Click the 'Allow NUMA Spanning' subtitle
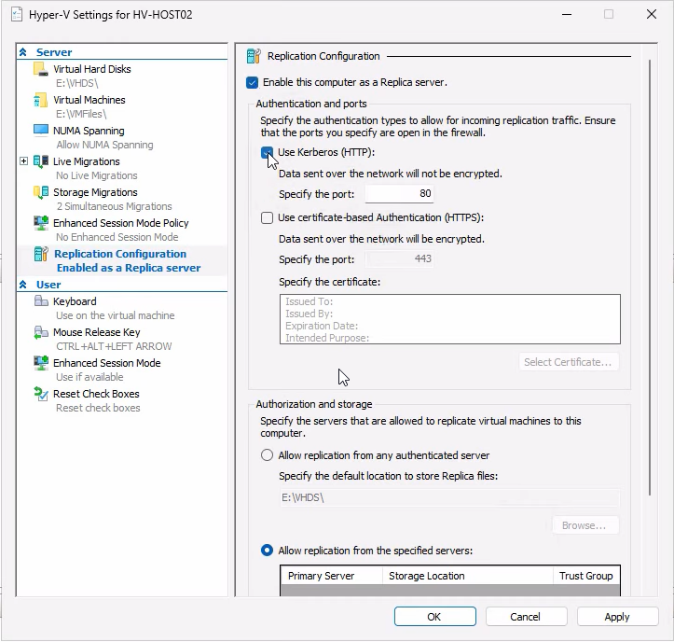 click(104, 145)
